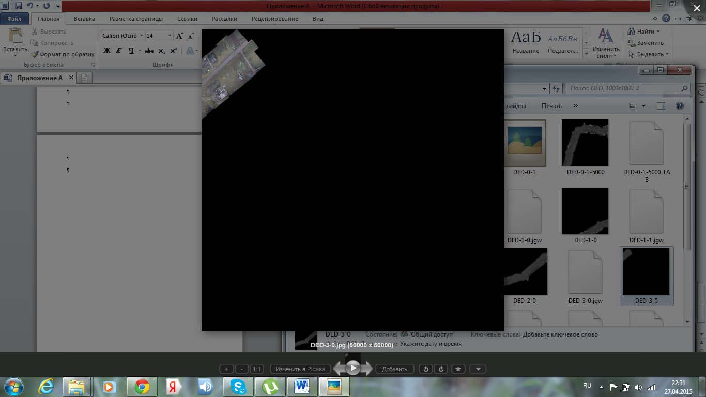Redo action in Word quick access

(x=47, y=6)
